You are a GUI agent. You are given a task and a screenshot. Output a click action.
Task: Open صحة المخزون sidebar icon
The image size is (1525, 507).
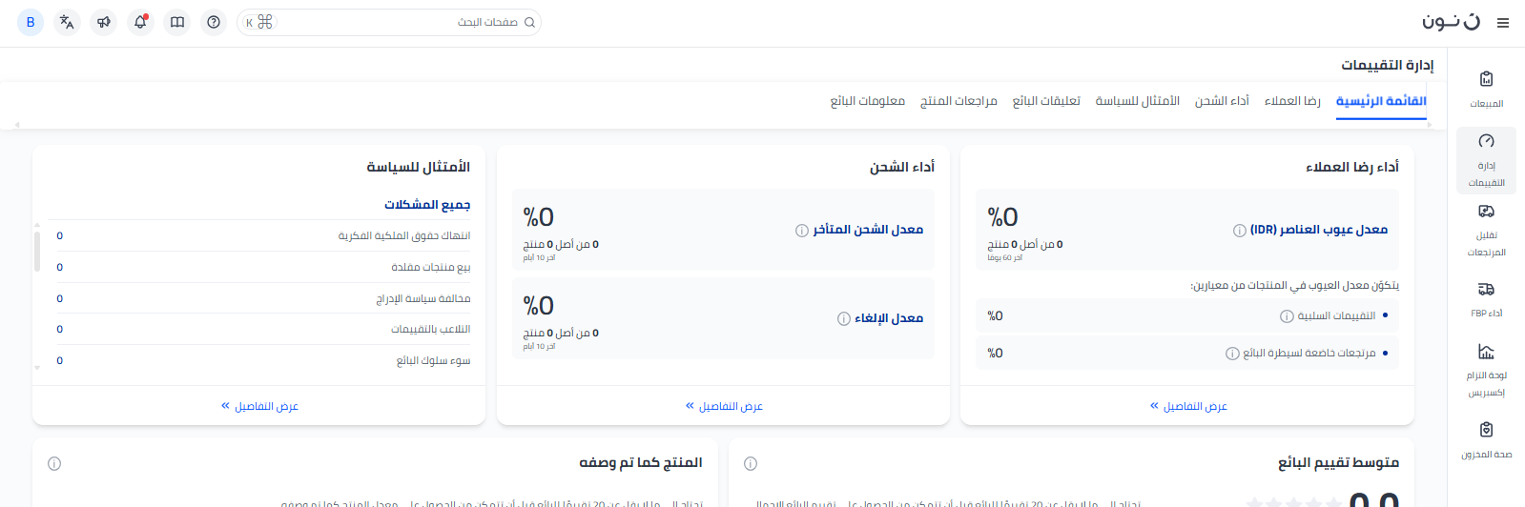coord(1486,438)
